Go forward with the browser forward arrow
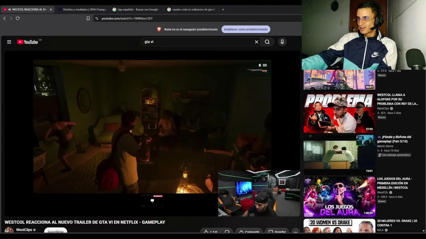426x239 pixels. [11, 18]
